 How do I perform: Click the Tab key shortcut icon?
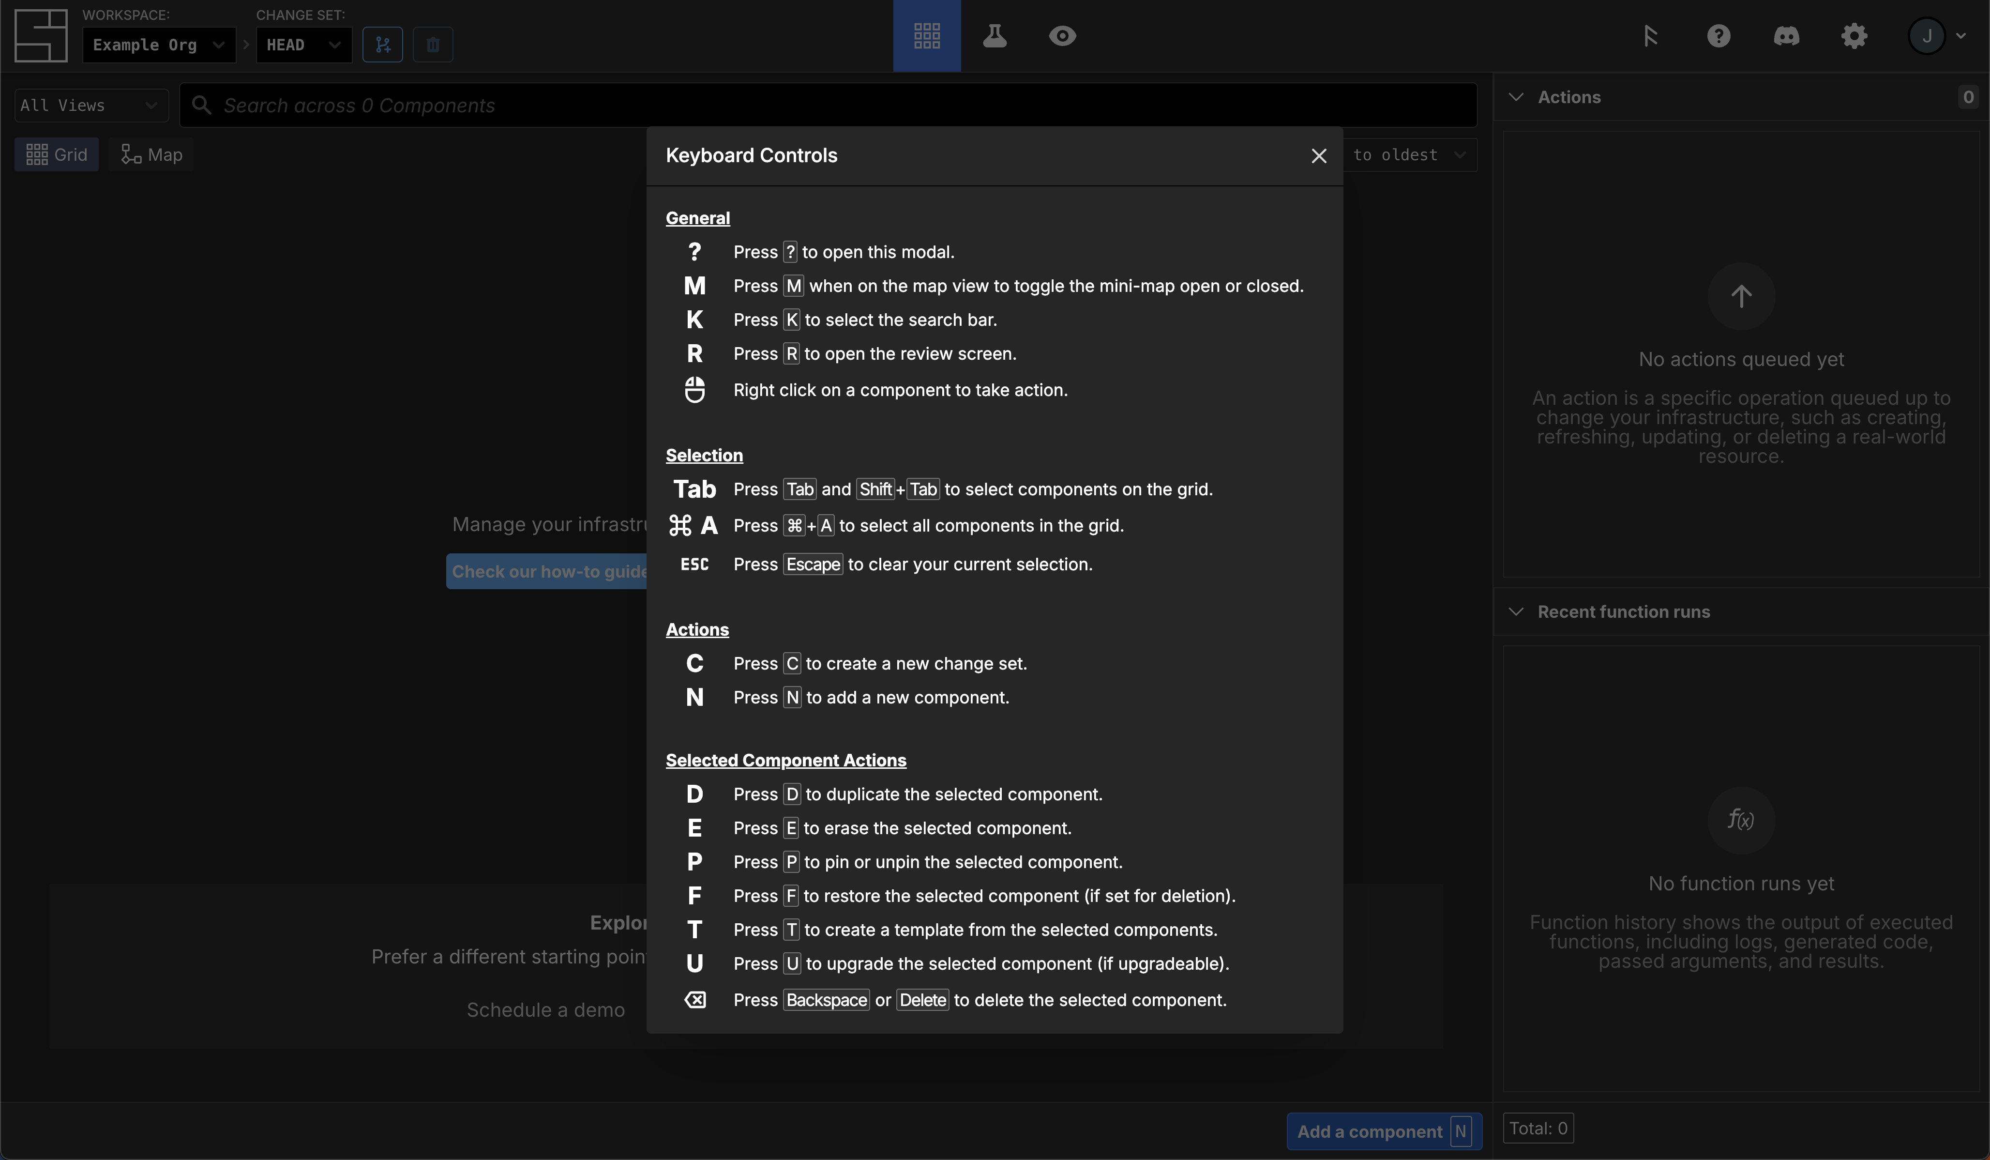pyautogui.click(x=694, y=489)
